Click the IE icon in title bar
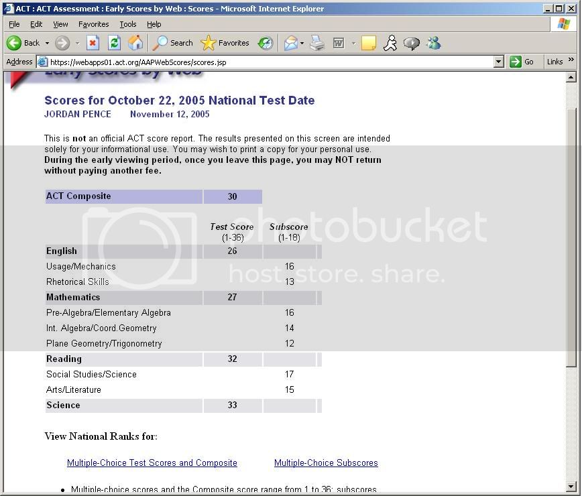 (x=9, y=8)
